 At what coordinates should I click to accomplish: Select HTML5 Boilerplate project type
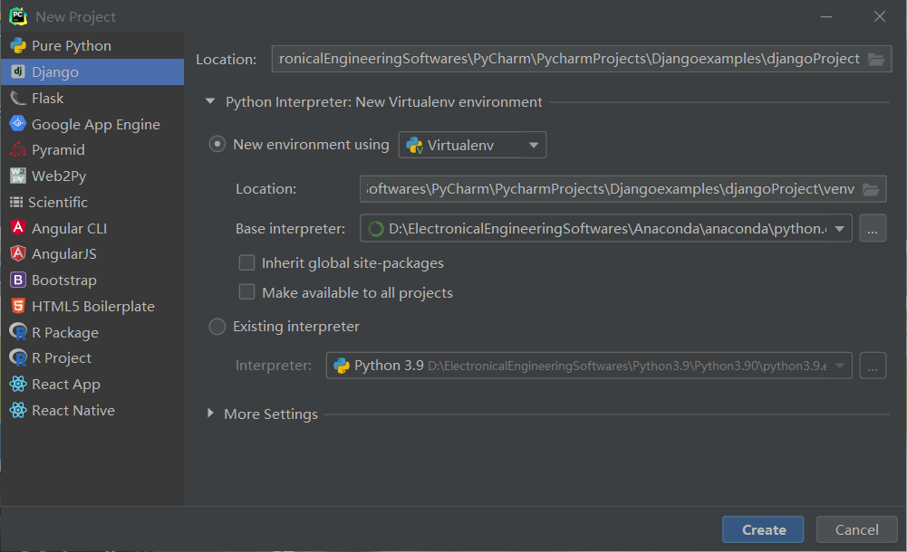[x=92, y=306]
